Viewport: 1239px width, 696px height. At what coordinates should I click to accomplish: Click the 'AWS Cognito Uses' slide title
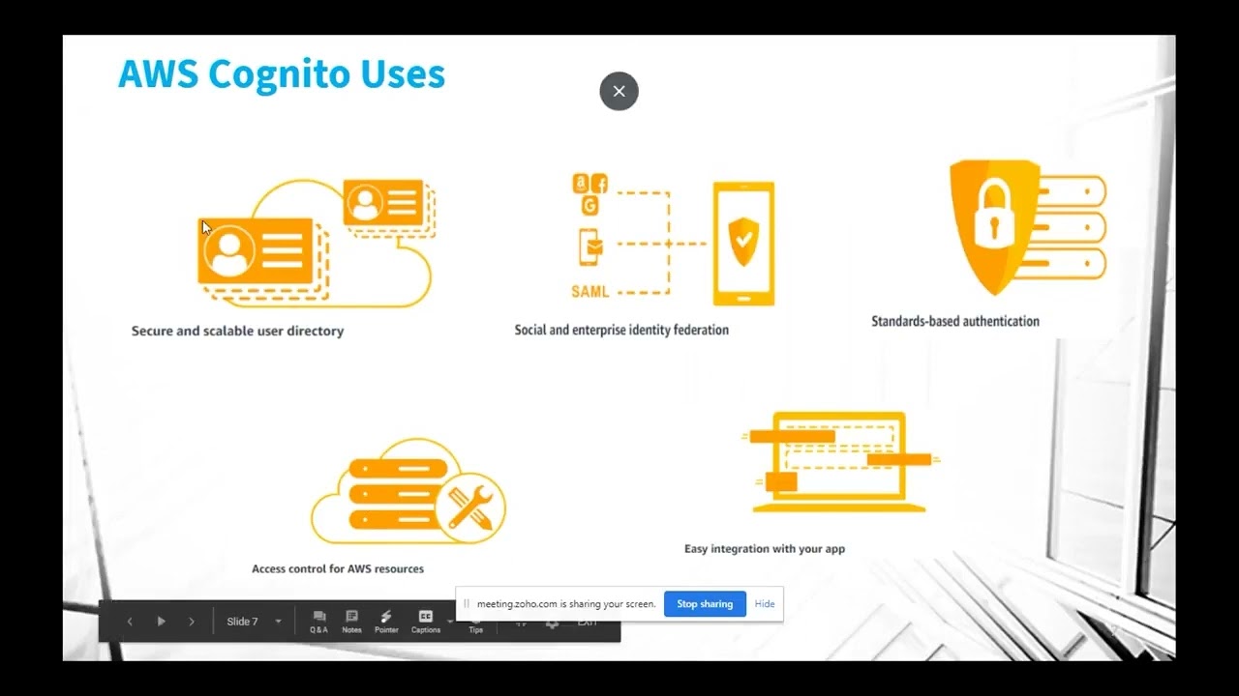click(x=282, y=73)
